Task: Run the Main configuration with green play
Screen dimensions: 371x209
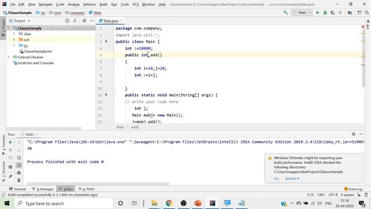Action: point(318,13)
